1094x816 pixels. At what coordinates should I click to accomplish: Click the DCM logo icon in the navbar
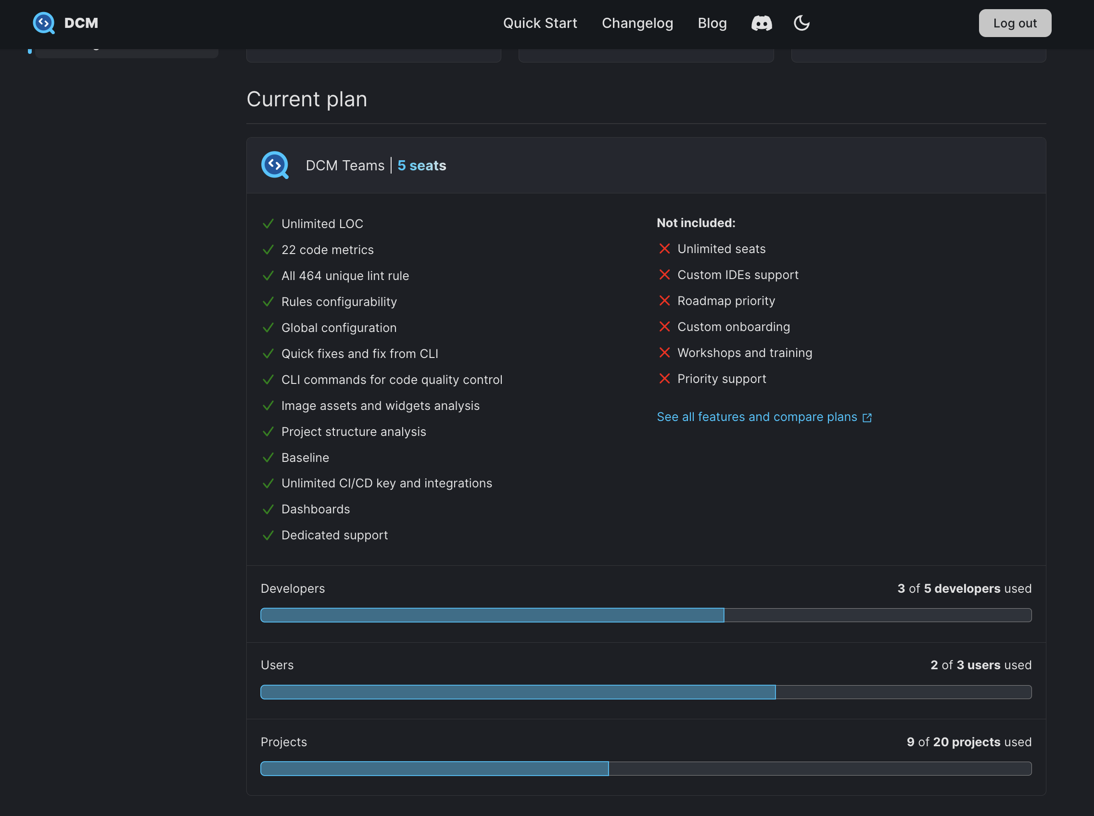point(43,23)
